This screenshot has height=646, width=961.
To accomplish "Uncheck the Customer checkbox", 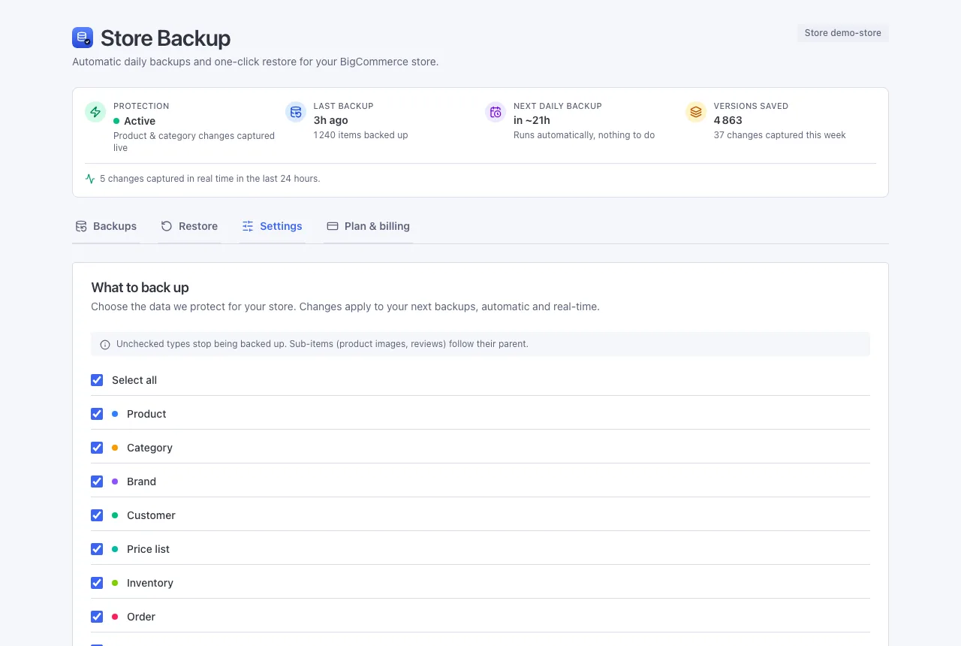I will pos(97,515).
